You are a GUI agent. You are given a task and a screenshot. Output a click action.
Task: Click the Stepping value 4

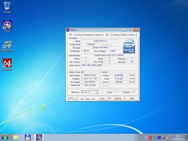pyautogui.click(x=132, y=59)
